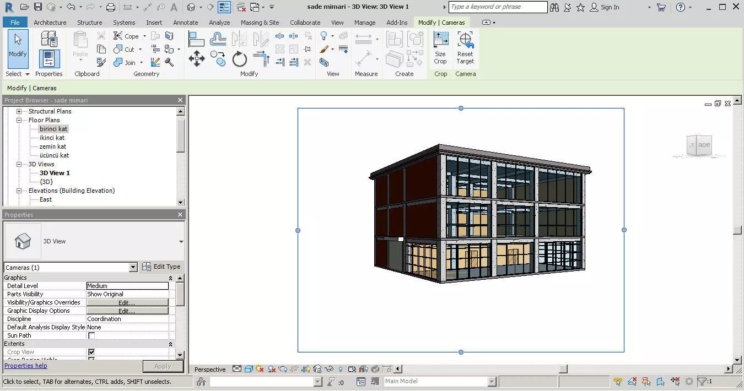Select the {3D} view in browser
Image resolution: width=744 pixels, height=391 pixels.
click(x=46, y=182)
